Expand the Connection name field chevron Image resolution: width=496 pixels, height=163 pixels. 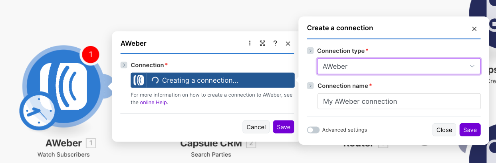[310, 85]
